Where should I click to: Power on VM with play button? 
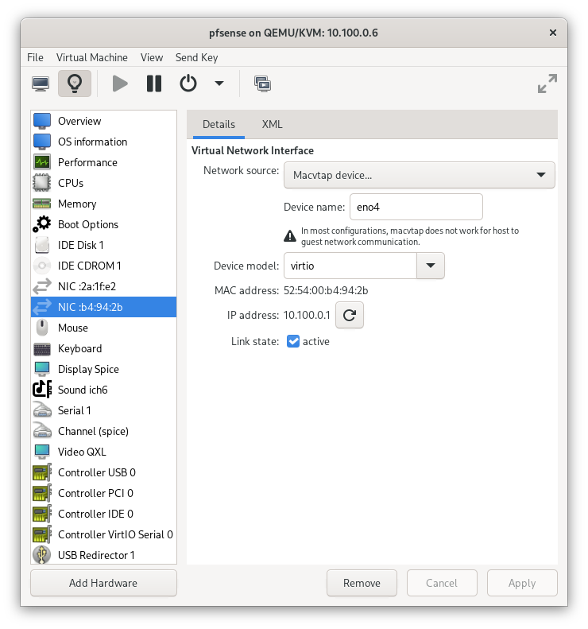pyautogui.click(x=120, y=83)
